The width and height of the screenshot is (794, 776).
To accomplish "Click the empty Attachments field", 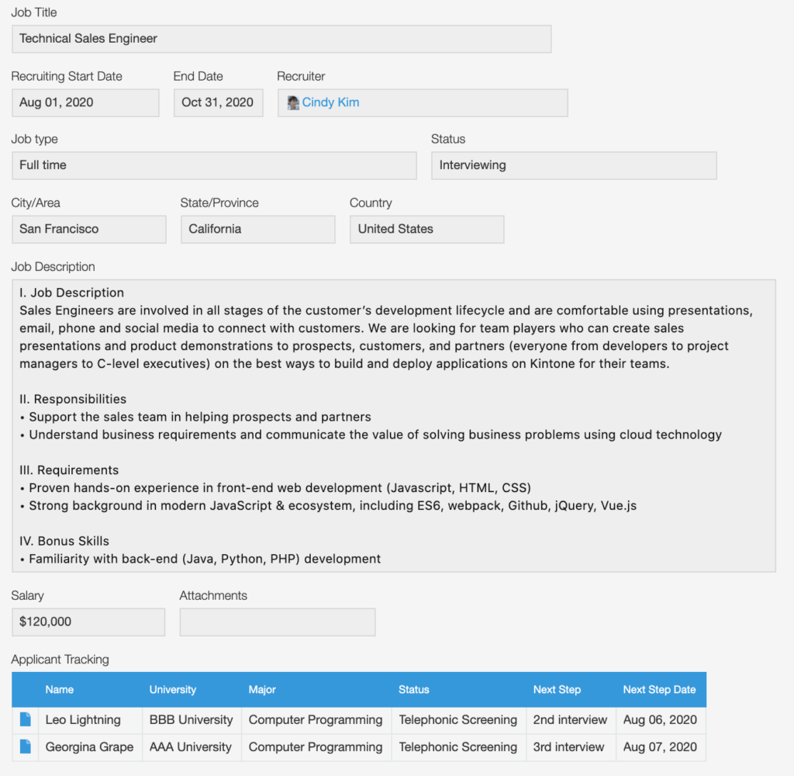I will pyautogui.click(x=278, y=622).
